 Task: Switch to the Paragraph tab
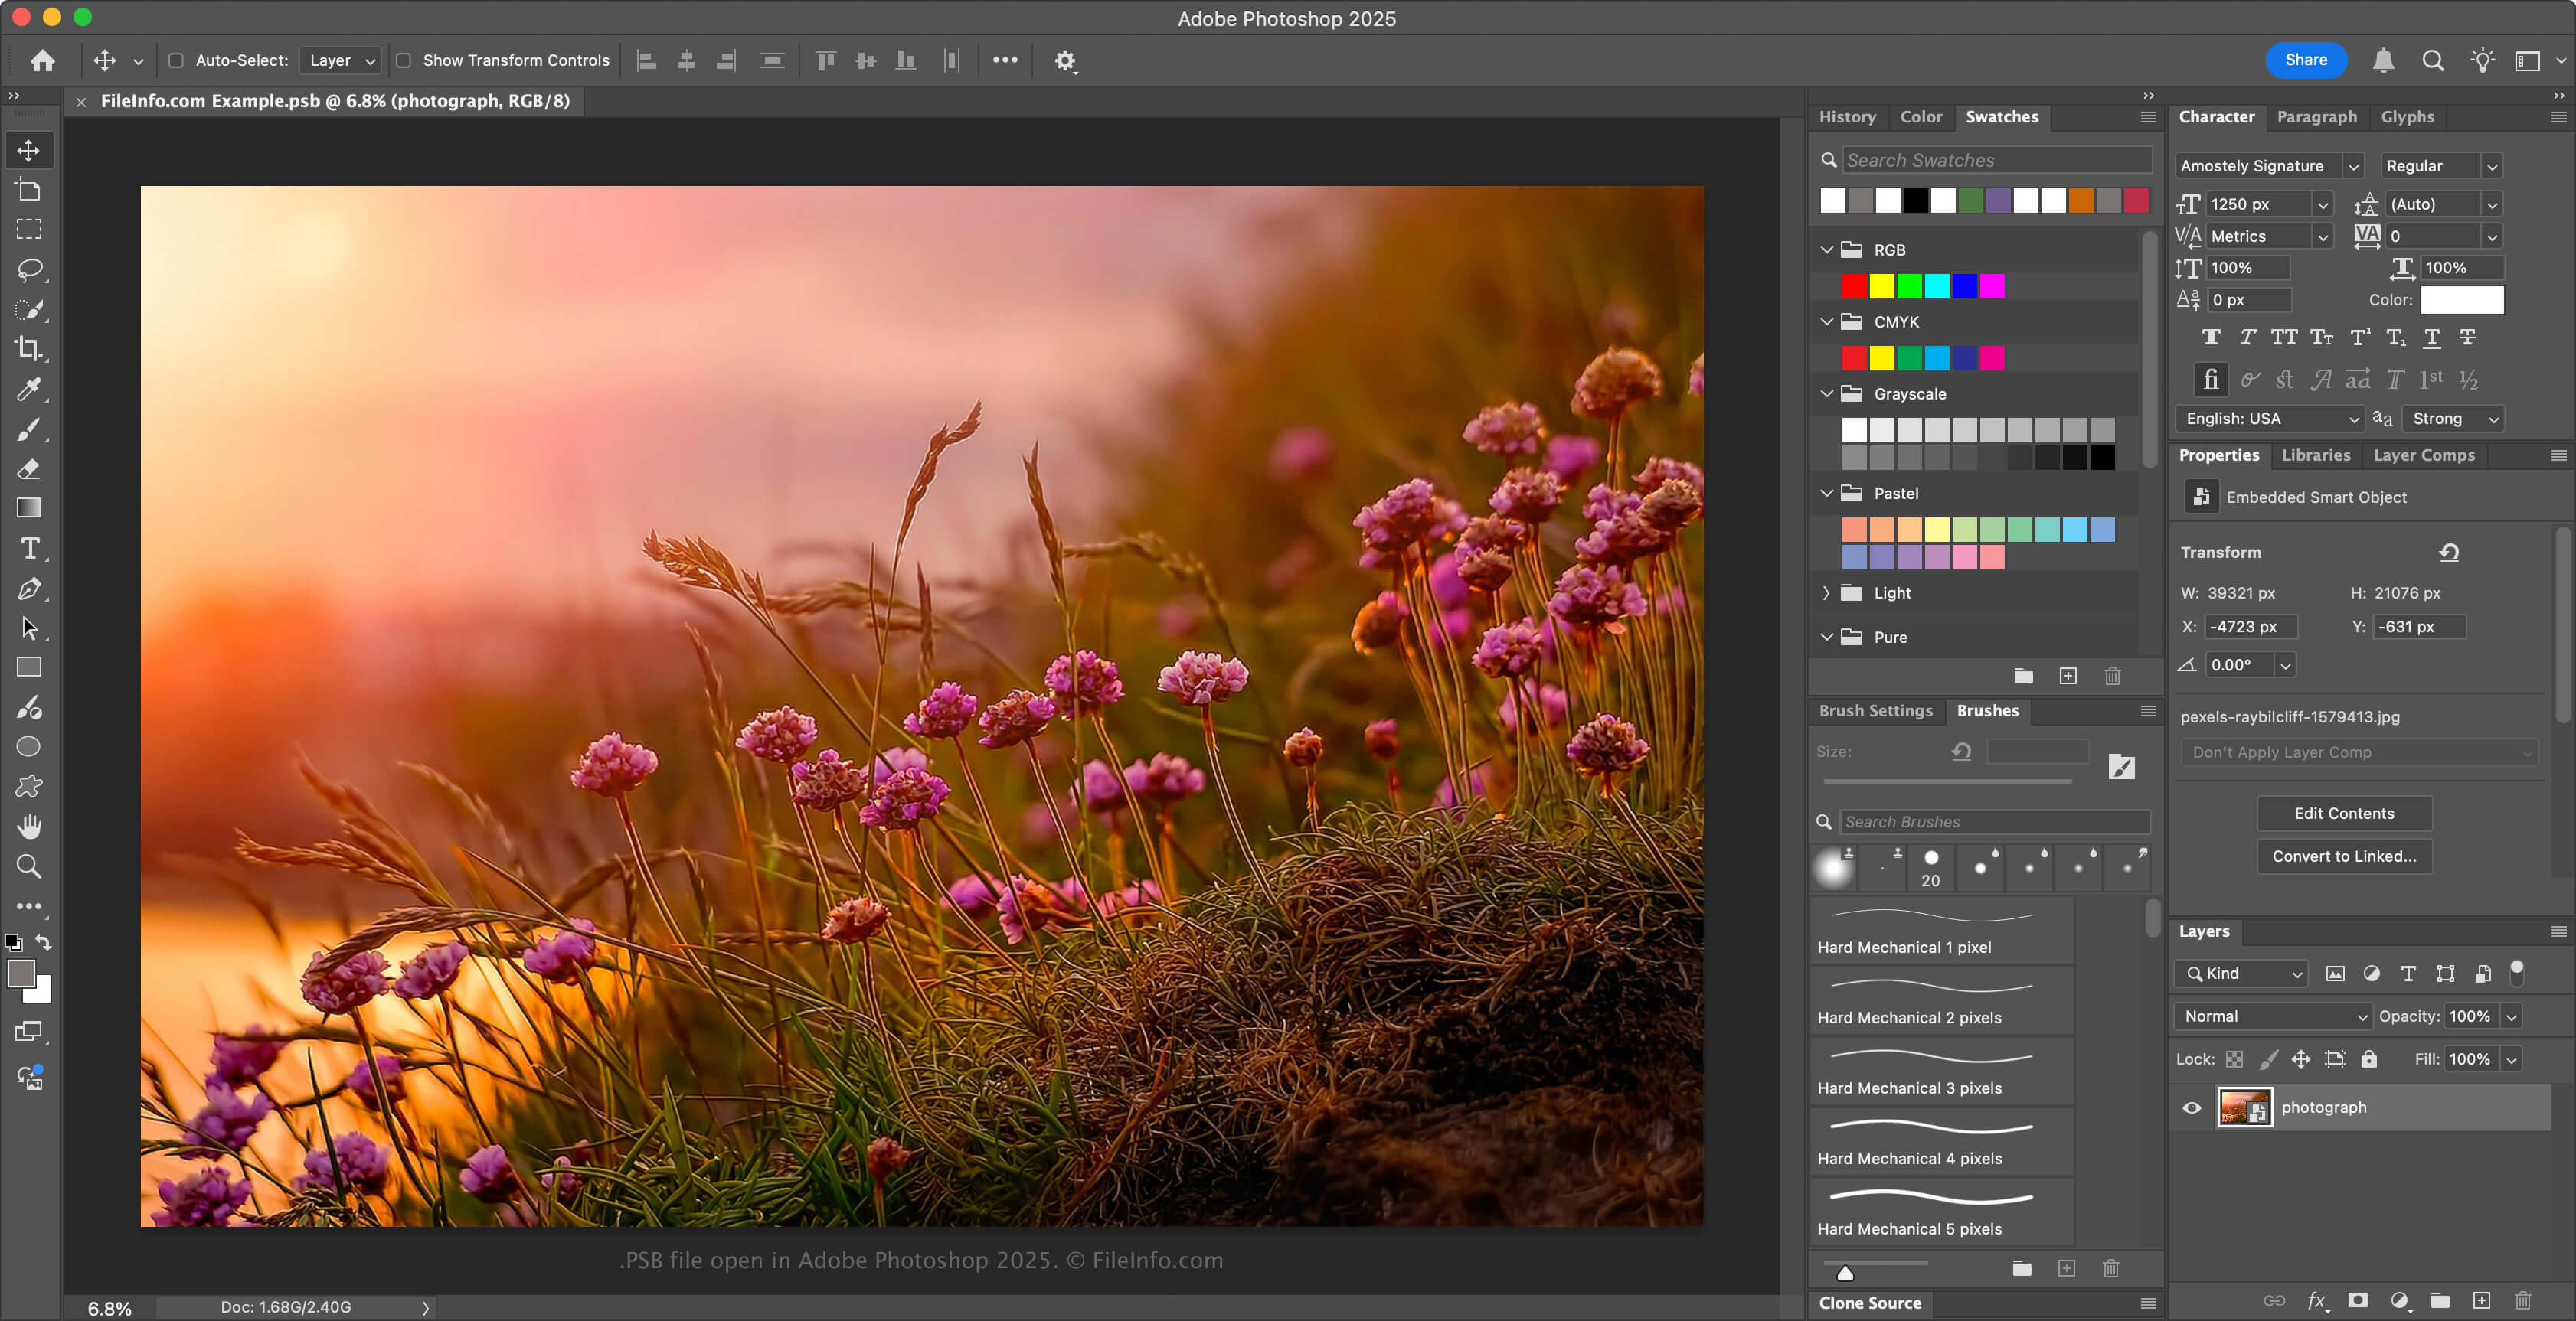click(2316, 117)
